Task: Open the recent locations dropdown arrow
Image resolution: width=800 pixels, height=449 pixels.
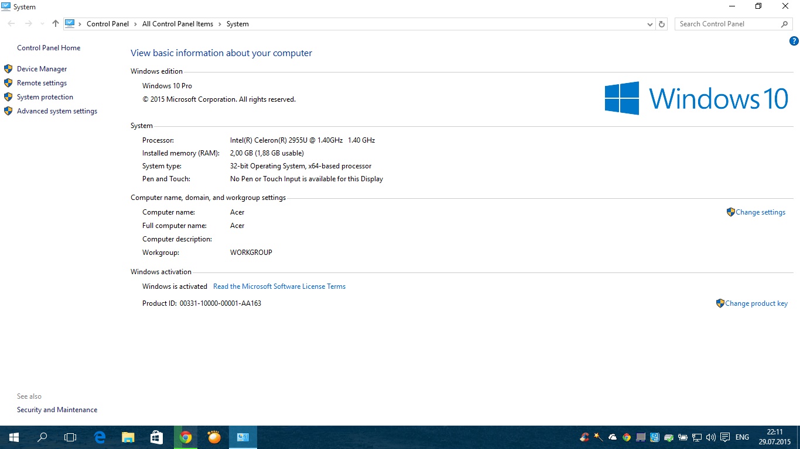Action: (x=42, y=24)
